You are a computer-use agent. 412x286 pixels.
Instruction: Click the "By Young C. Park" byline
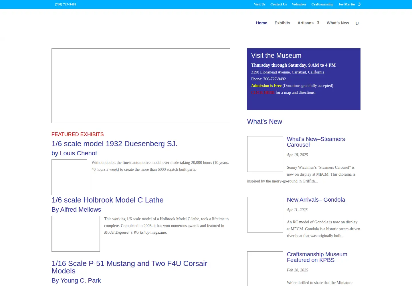(76, 281)
